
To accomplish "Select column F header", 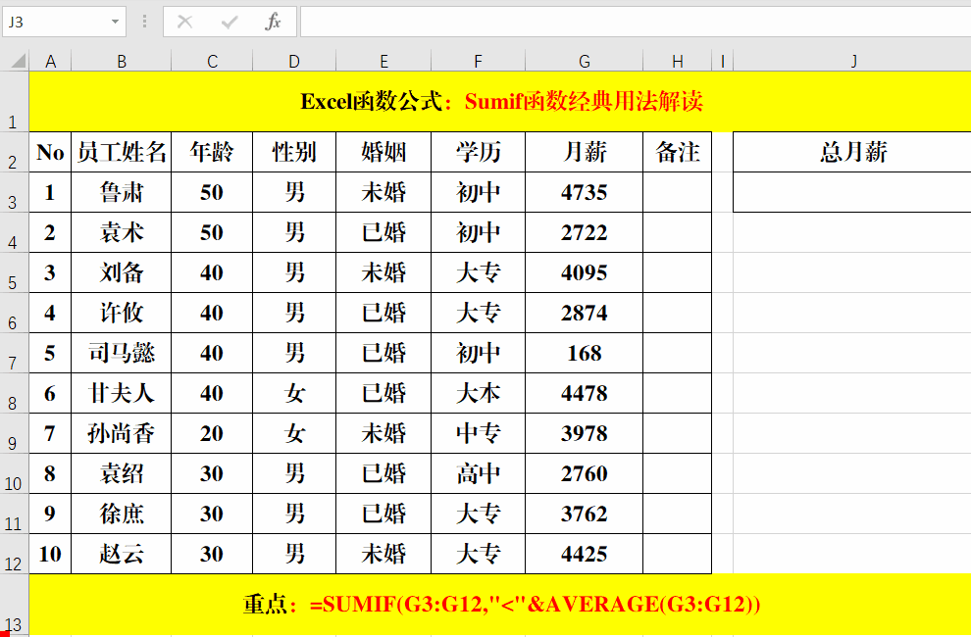I will 478,61.
